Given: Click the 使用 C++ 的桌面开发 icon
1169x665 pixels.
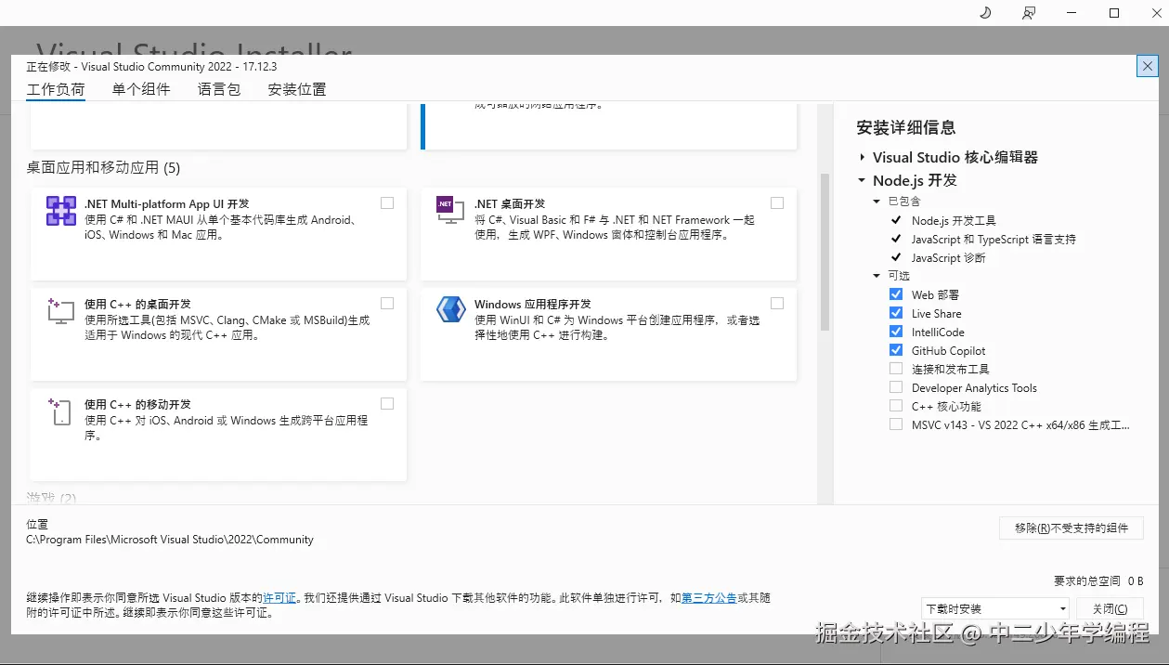Looking at the screenshot, I should point(60,311).
